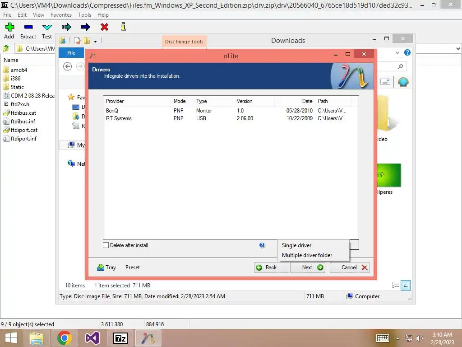The width and height of the screenshot is (462, 347).
Task: Sort drivers by the Date column header
Action: [x=295, y=101]
